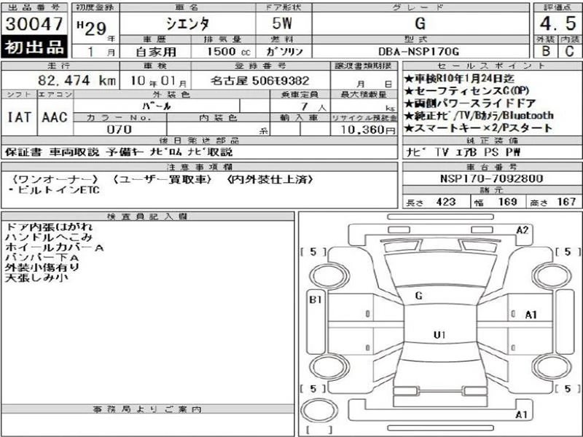
Task: Select the G windshield marker on diagram
Action: tap(418, 296)
